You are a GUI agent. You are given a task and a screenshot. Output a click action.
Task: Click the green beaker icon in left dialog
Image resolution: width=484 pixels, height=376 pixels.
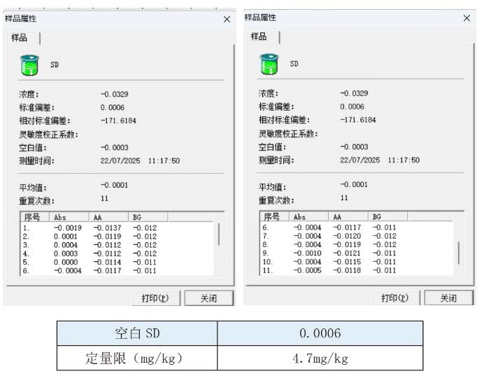click(29, 65)
